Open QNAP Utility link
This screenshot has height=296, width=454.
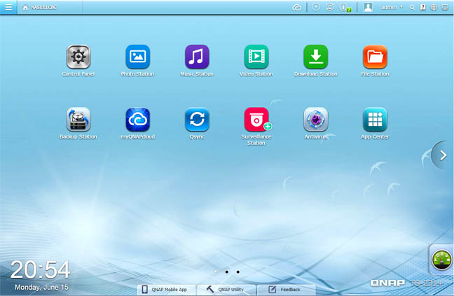point(226,289)
